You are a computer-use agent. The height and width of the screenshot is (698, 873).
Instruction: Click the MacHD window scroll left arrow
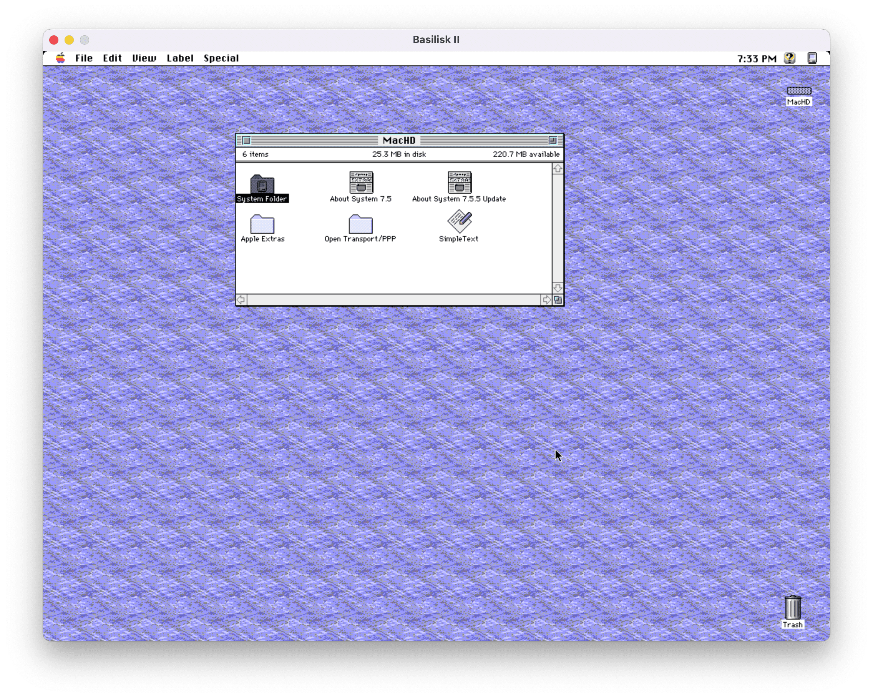pyautogui.click(x=241, y=300)
